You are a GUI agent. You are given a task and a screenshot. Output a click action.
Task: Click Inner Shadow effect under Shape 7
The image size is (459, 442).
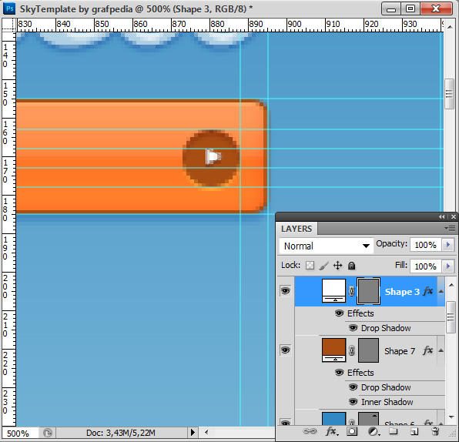[387, 402]
